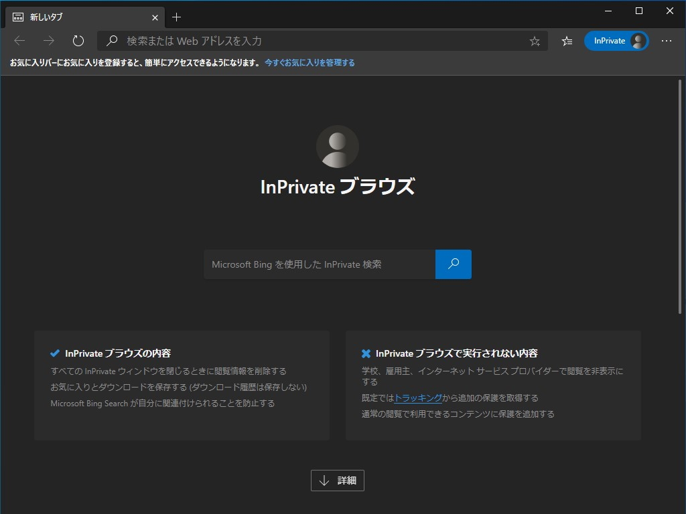The image size is (686, 514).
Task: Open the favorites bar icon next to the star
Action: [566, 41]
